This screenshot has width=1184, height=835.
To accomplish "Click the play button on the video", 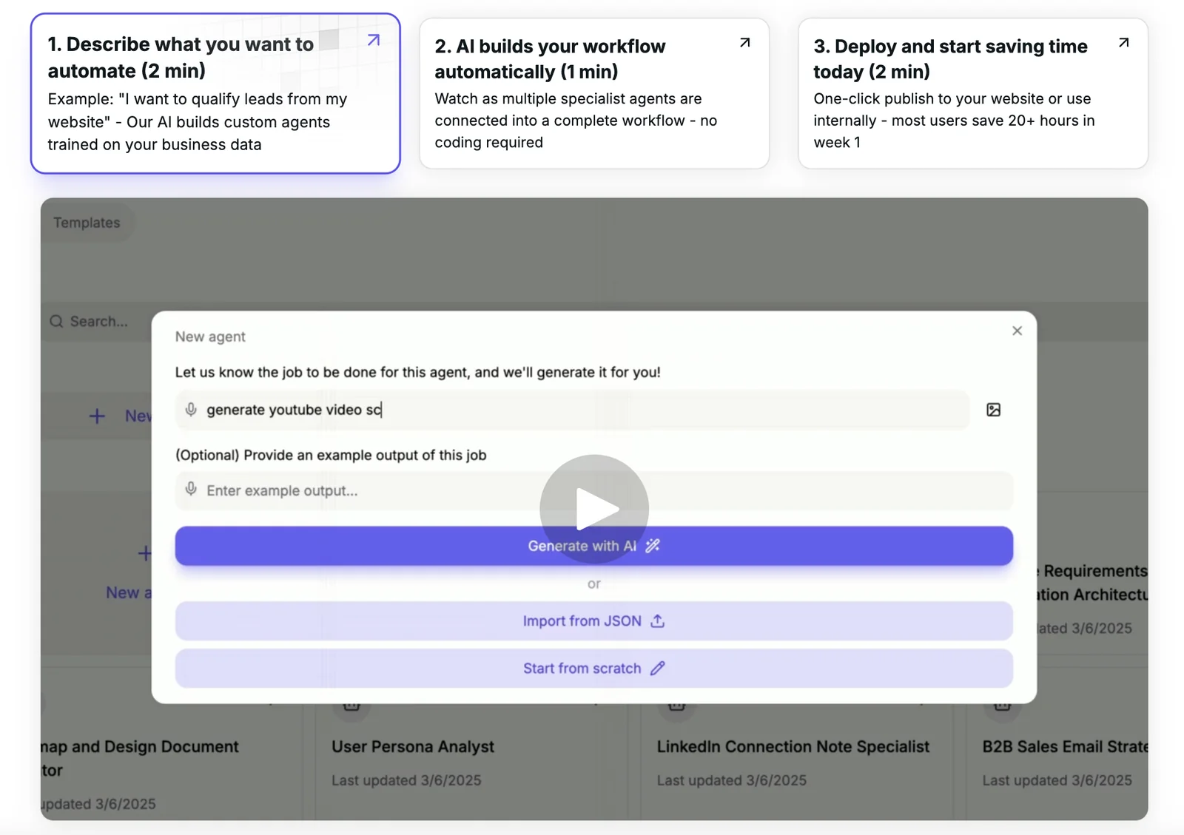I will point(594,509).
